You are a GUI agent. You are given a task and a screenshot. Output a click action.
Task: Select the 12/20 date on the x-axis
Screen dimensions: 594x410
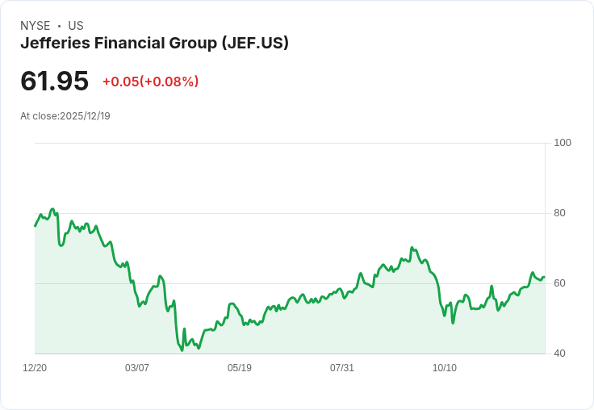coord(35,368)
